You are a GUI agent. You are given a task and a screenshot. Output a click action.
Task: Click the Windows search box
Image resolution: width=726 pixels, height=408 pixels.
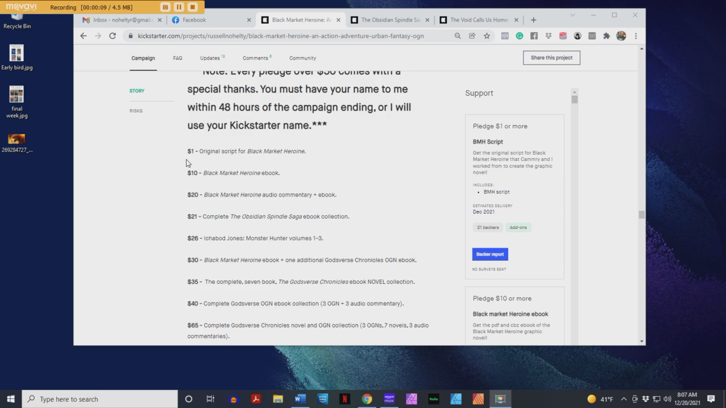click(x=100, y=399)
